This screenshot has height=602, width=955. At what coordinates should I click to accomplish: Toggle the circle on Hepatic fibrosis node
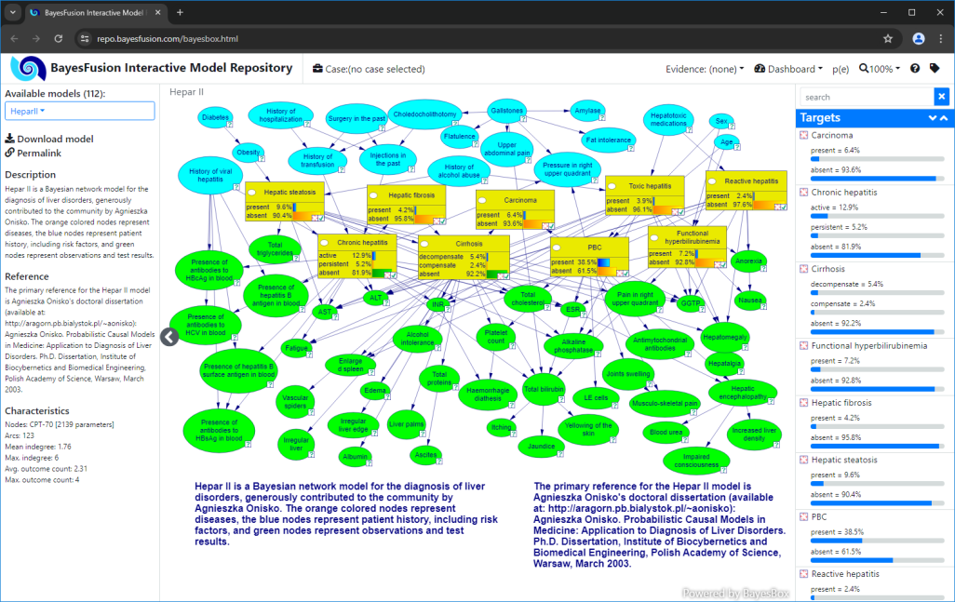(x=373, y=196)
